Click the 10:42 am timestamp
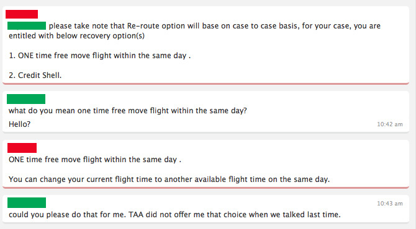This screenshot has height=229, width=416. [390, 124]
